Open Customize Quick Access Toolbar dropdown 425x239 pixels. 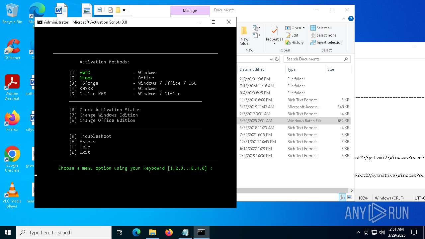point(124,10)
